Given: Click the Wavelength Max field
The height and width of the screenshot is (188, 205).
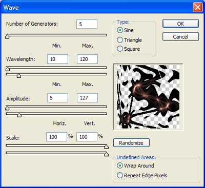Looking at the screenshot, I should coord(87,59).
